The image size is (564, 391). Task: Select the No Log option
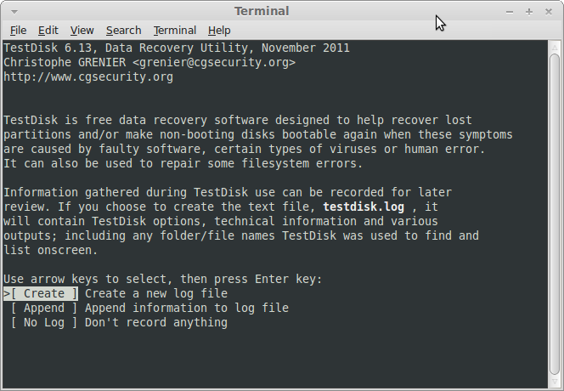[44, 322]
